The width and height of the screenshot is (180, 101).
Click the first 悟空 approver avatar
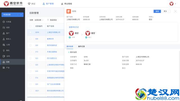point(71,33)
